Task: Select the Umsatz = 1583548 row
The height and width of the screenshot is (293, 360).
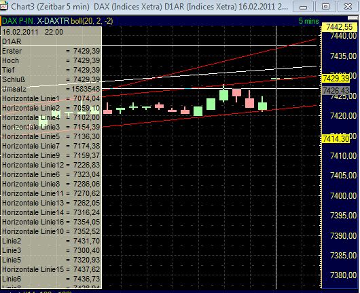Action: point(51,89)
